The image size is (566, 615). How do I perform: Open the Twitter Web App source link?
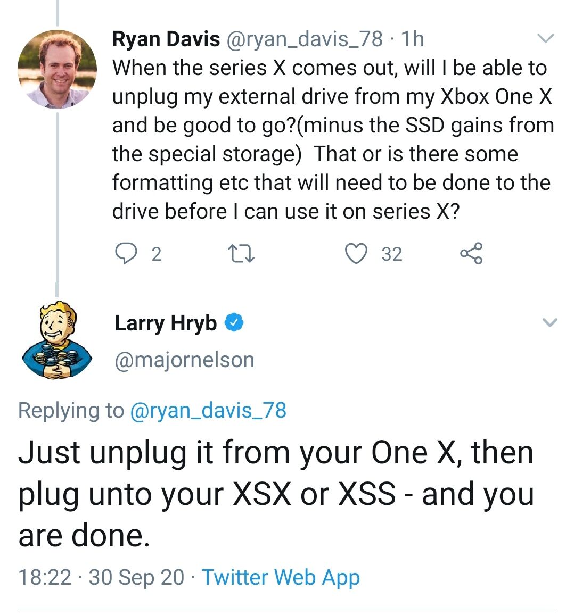[281, 577]
